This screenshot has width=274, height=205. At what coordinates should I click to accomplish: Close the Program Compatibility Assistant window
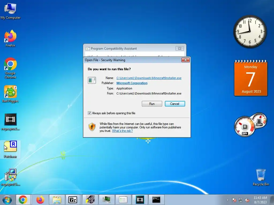point(180,49)
